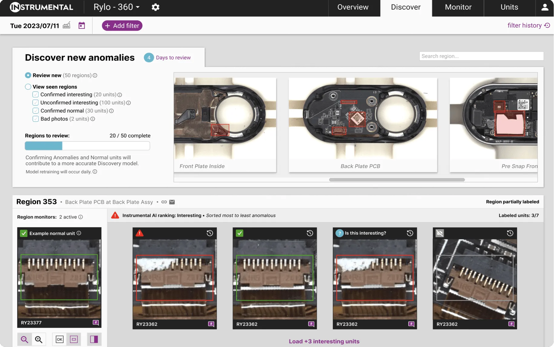The image size is (554, 347).
Task: Open the calendar date picker icon
Action: pos(81,25)
